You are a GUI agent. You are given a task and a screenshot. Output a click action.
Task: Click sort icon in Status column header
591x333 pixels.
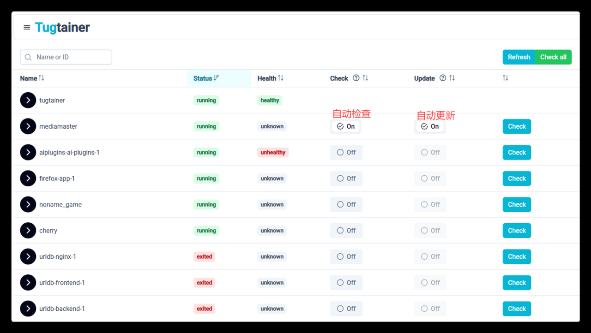(x=216, y=78)
